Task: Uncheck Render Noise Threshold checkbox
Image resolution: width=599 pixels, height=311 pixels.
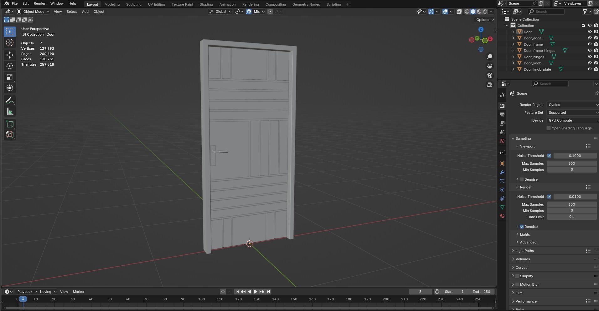Action: click(x=549, y=197)
